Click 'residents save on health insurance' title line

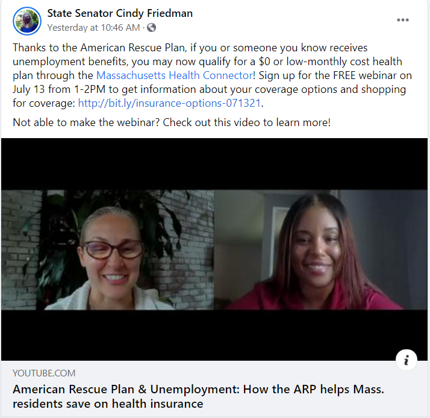(108, 404)
